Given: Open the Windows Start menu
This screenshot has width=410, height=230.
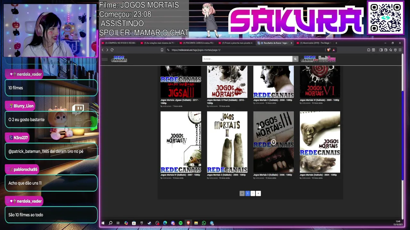Looking at the screenshot, I should 103,223.
